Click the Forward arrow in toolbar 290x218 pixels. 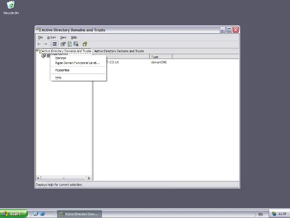45,44
